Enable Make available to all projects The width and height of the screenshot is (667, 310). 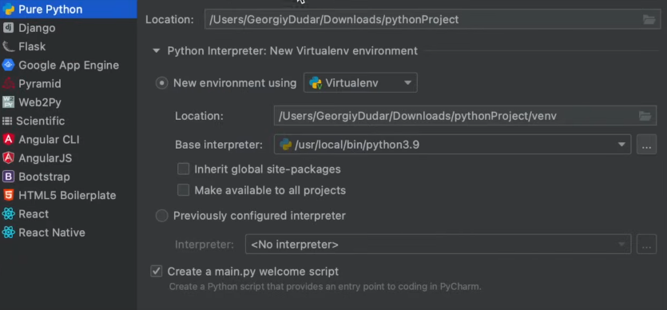click(184, 190)
